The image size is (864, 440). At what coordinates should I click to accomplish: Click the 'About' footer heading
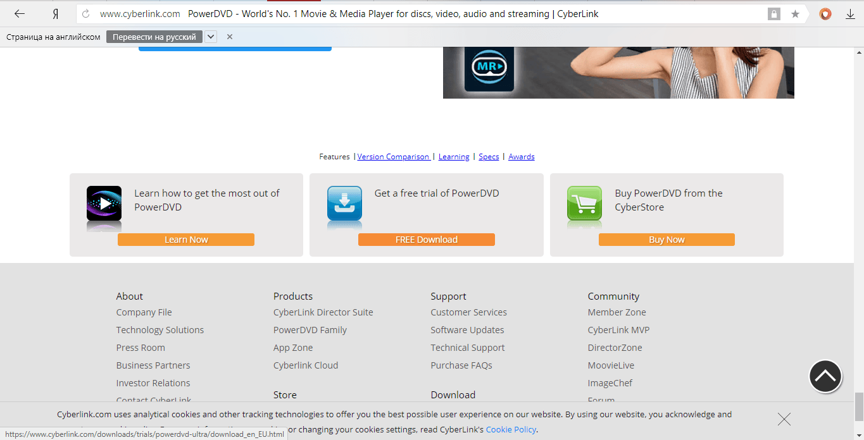130,296
